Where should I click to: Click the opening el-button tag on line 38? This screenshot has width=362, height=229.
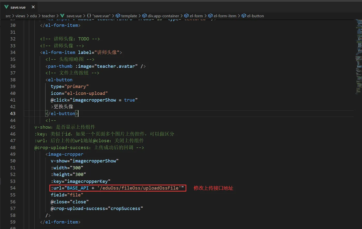pos(59,80)
